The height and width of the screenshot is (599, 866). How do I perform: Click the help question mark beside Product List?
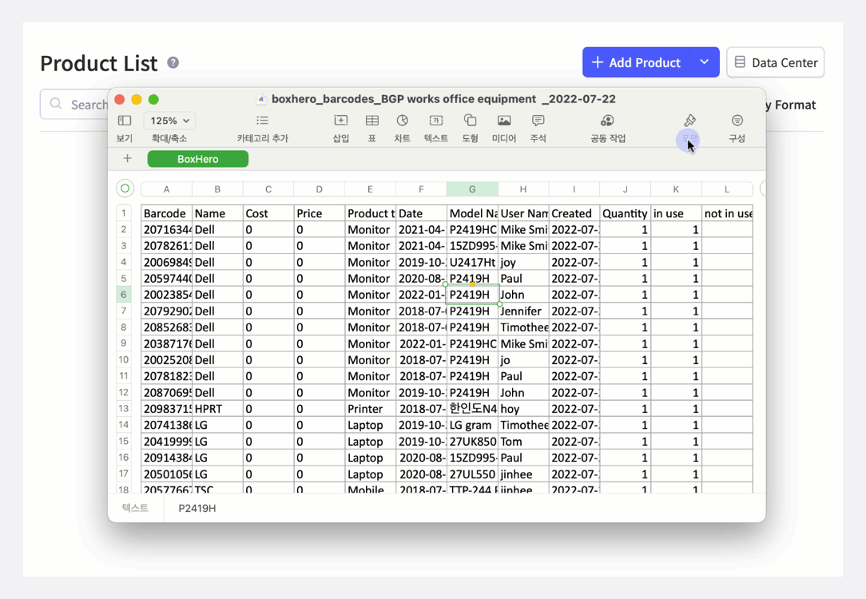(x=173, y=61)
